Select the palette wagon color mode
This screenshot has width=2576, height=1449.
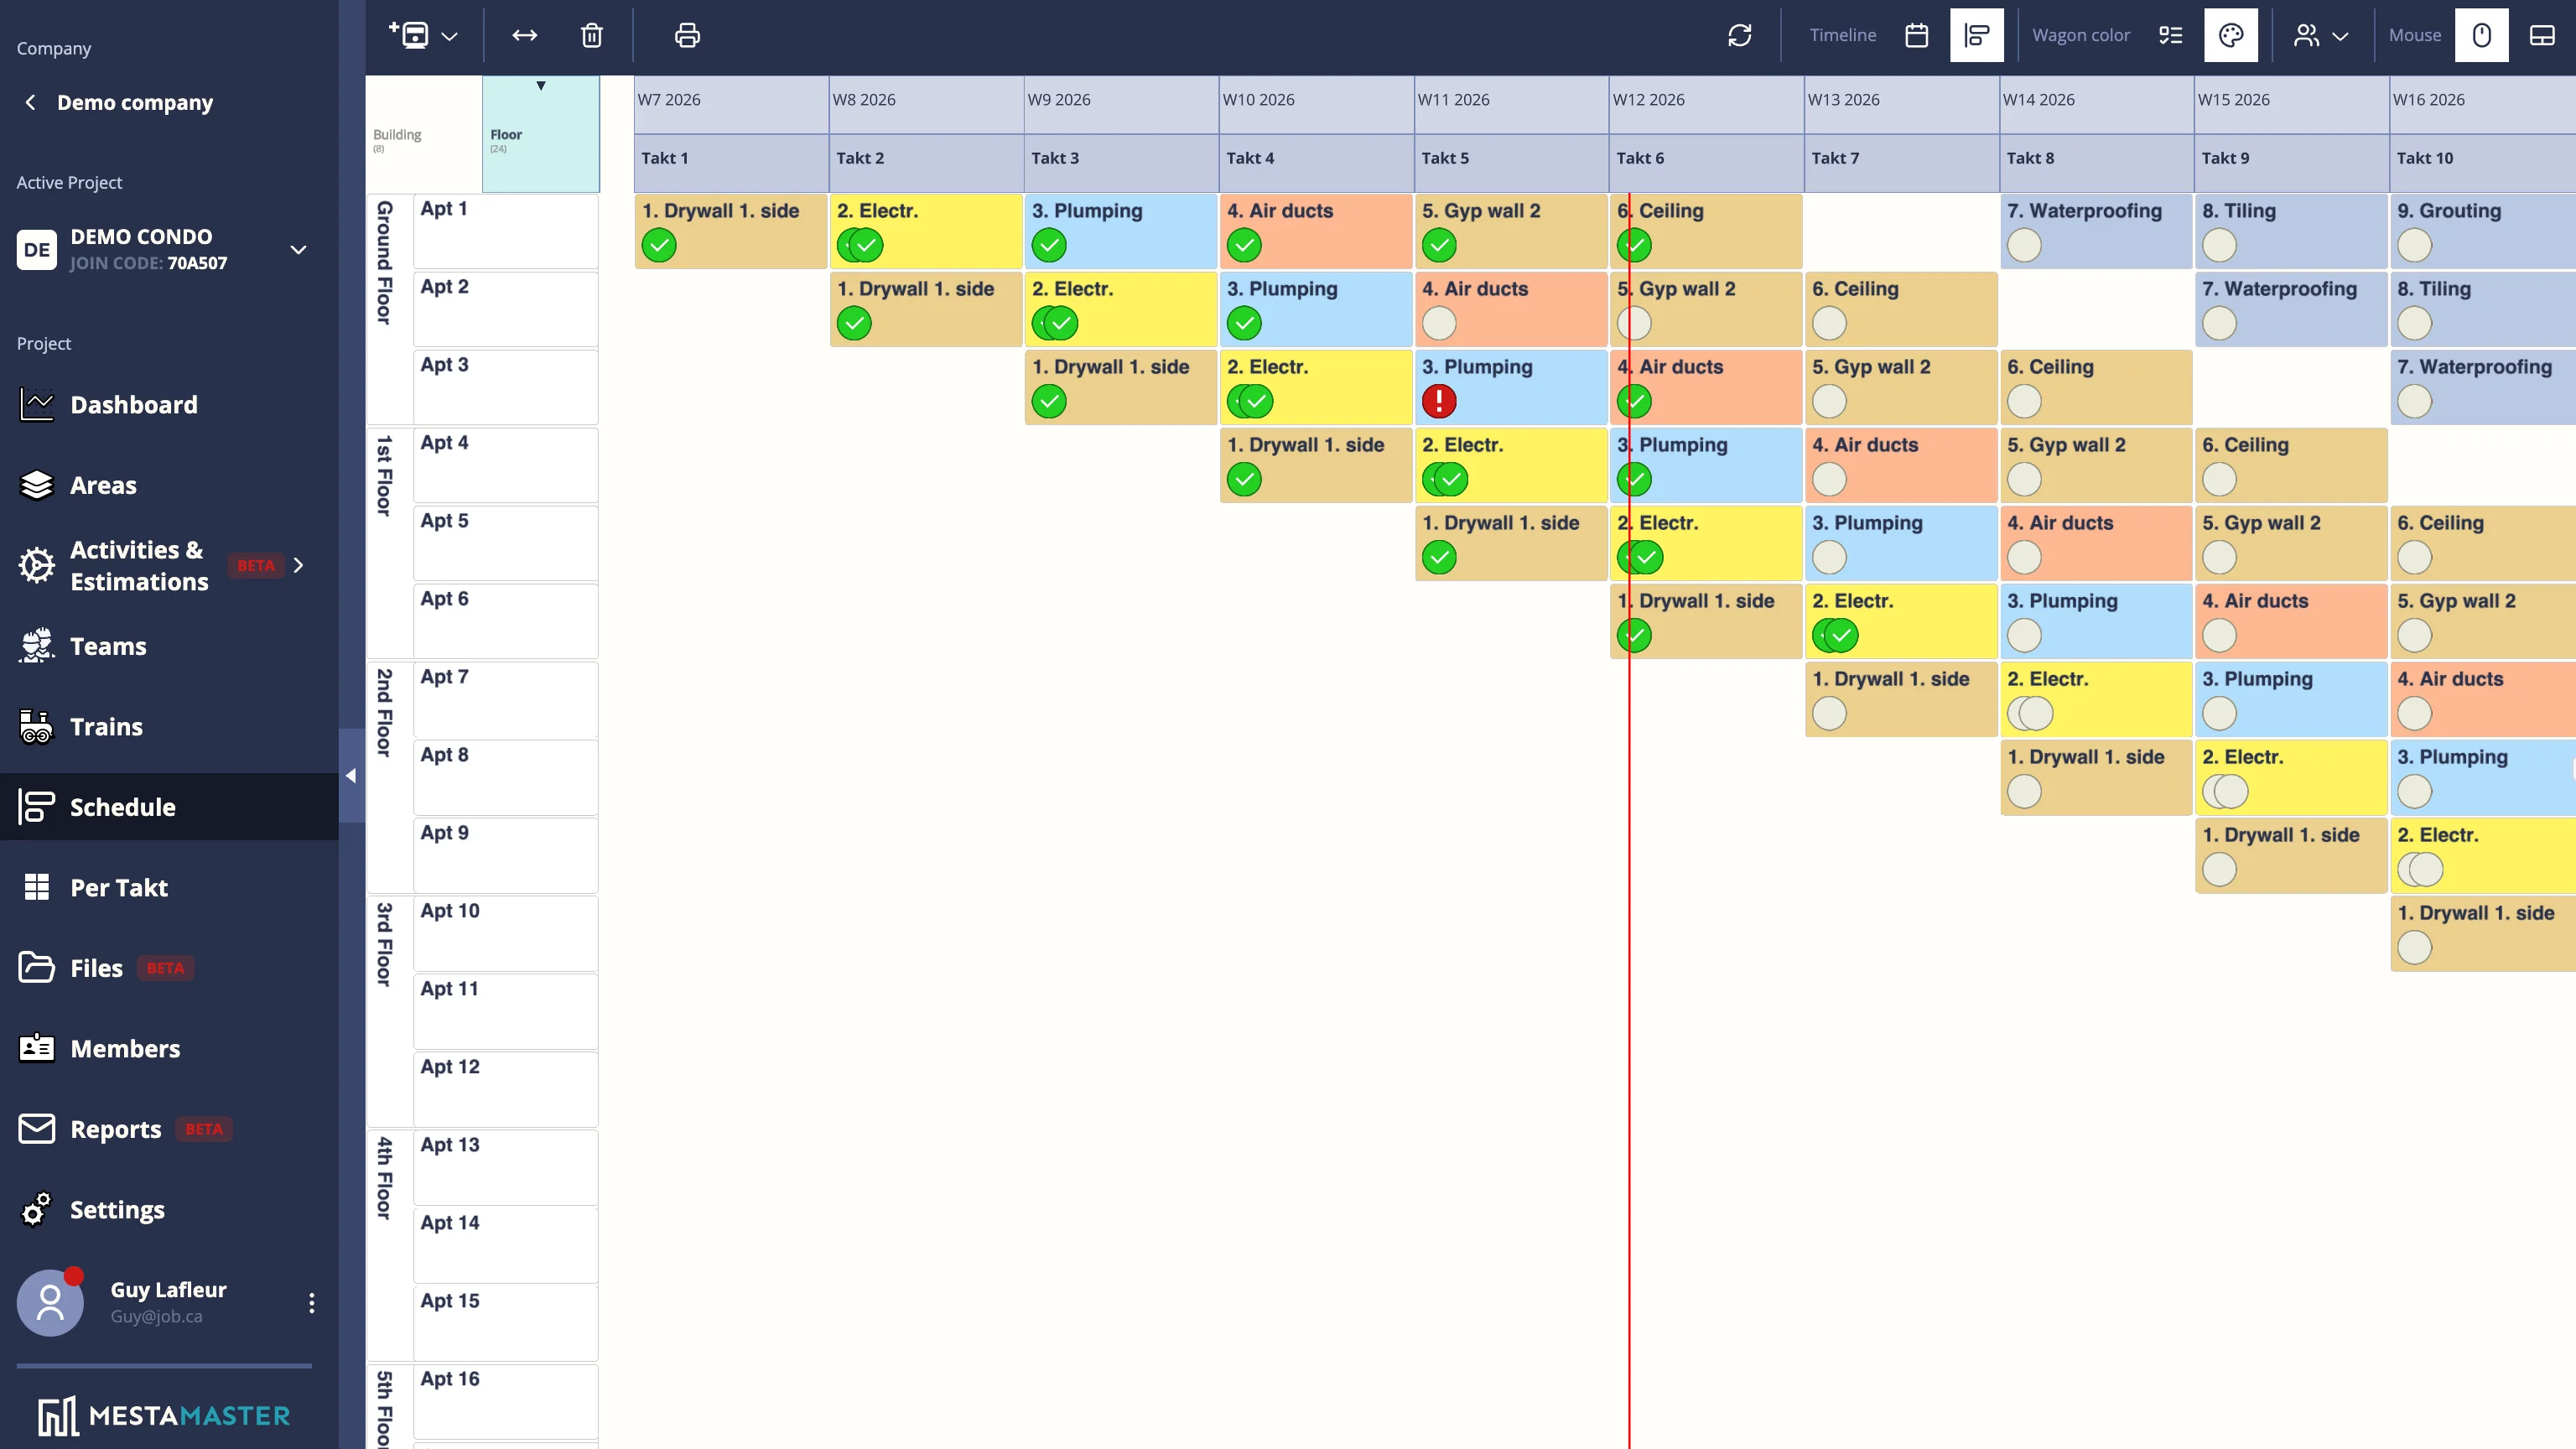coord(2231,36)
